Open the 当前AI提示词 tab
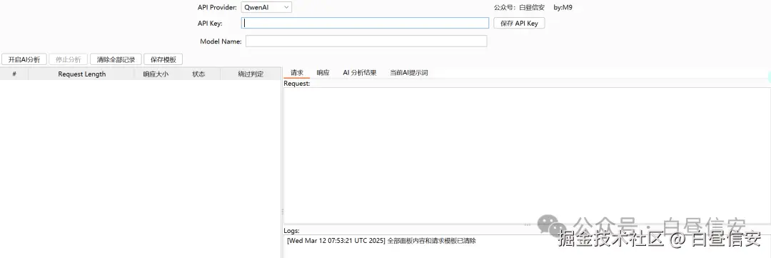 (x=409, y=73)
